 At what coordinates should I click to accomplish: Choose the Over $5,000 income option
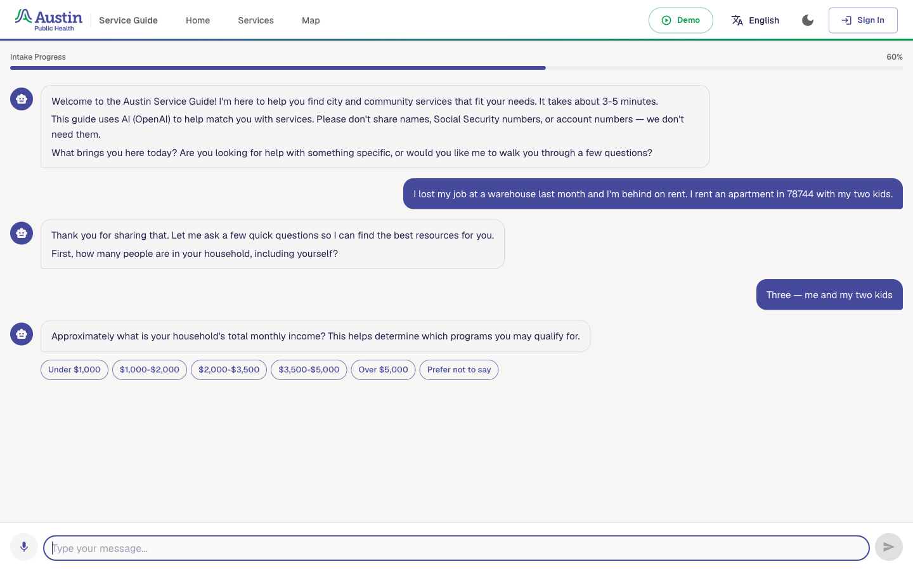(384, 370)
